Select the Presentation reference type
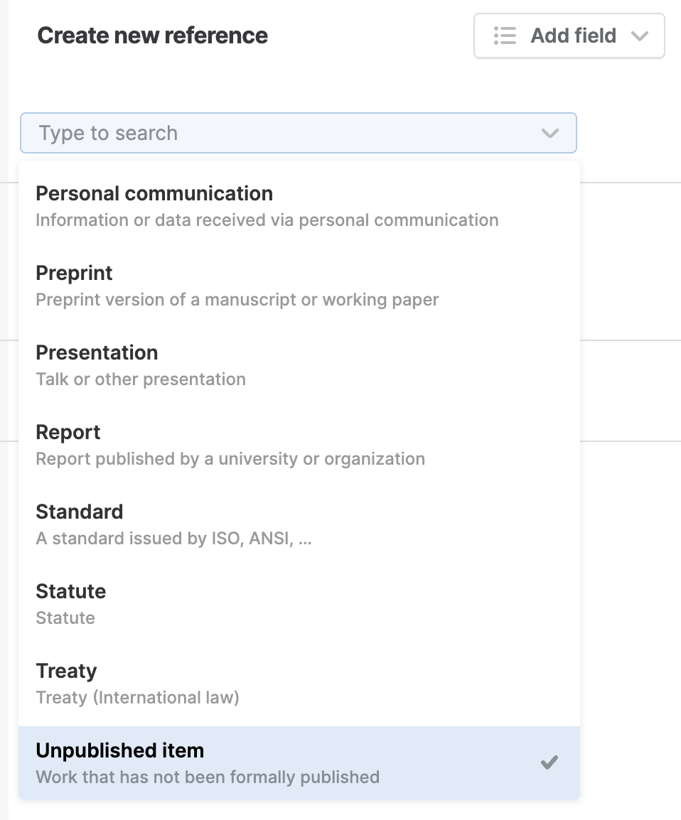Screen dimensions: 681x820 click(97, 352)
